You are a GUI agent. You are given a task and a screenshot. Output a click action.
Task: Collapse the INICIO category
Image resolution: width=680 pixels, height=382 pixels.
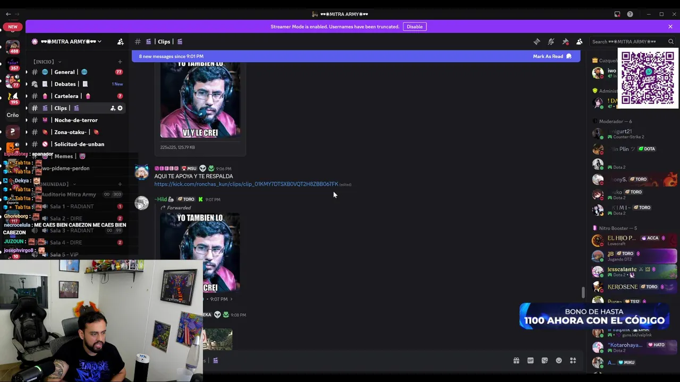(47, 62)
